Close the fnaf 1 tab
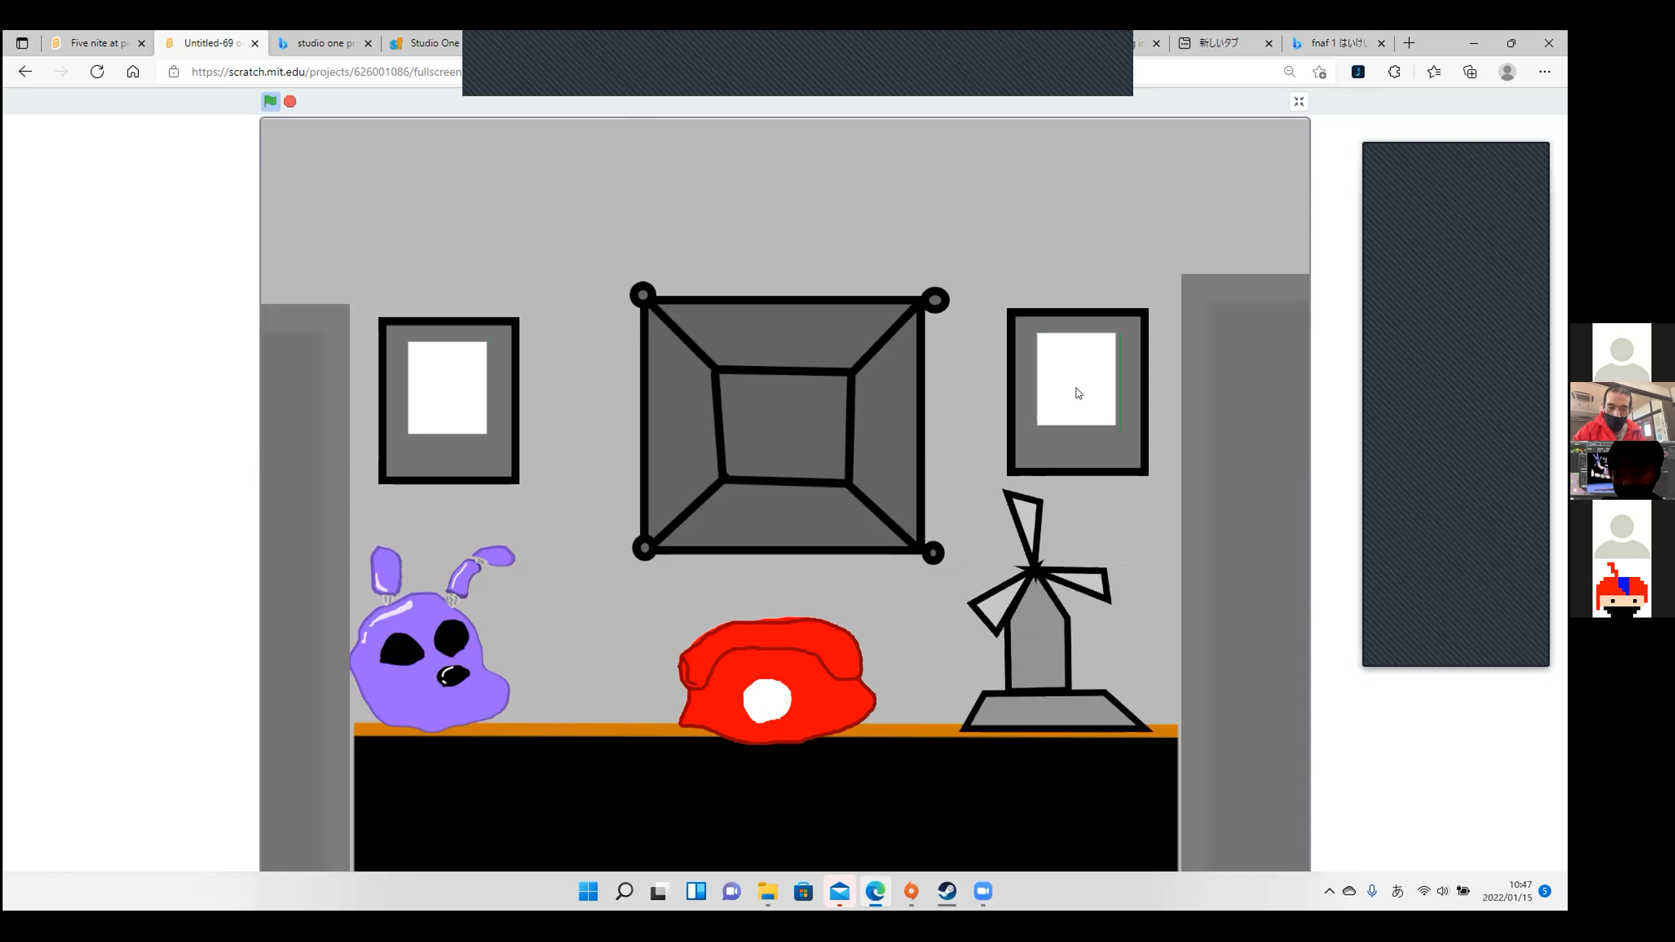The image size is (1675, 942). (x=1381, y=44)
